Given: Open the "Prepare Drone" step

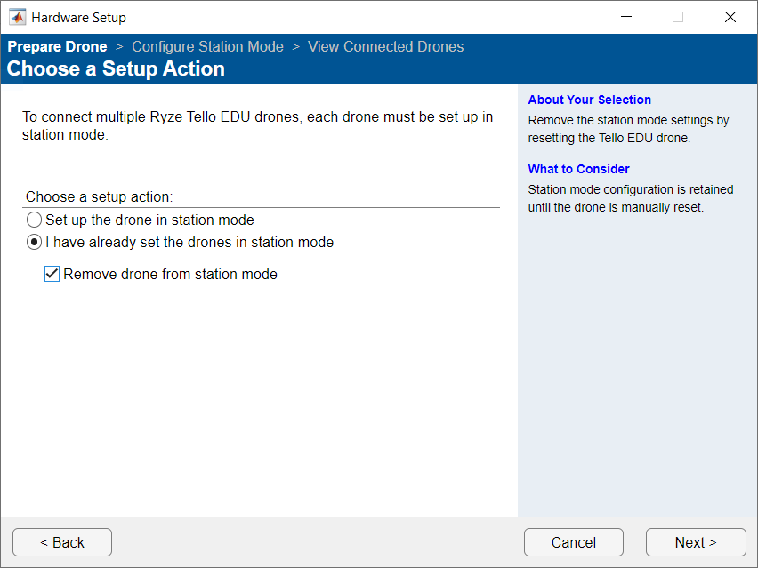Looking at the screenshot, I should [x=57, y=46].
